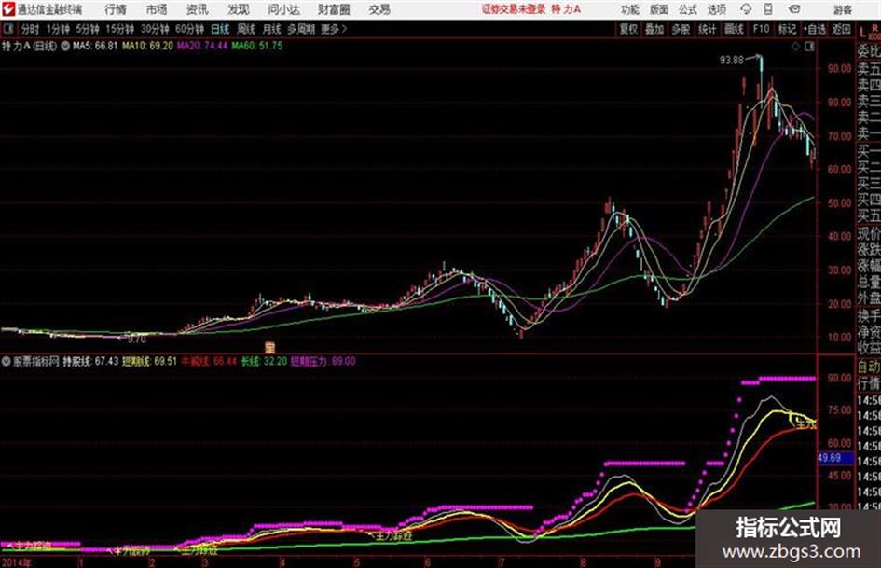Click the 复权 adjustment button
881x568 pixels.
tap(628, 29)
